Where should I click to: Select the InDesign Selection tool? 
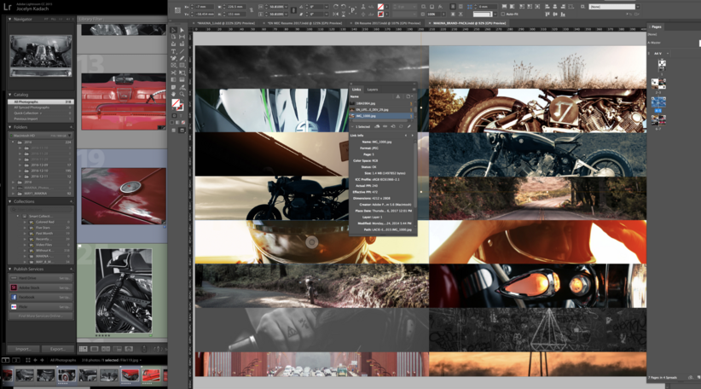point(174,30)
